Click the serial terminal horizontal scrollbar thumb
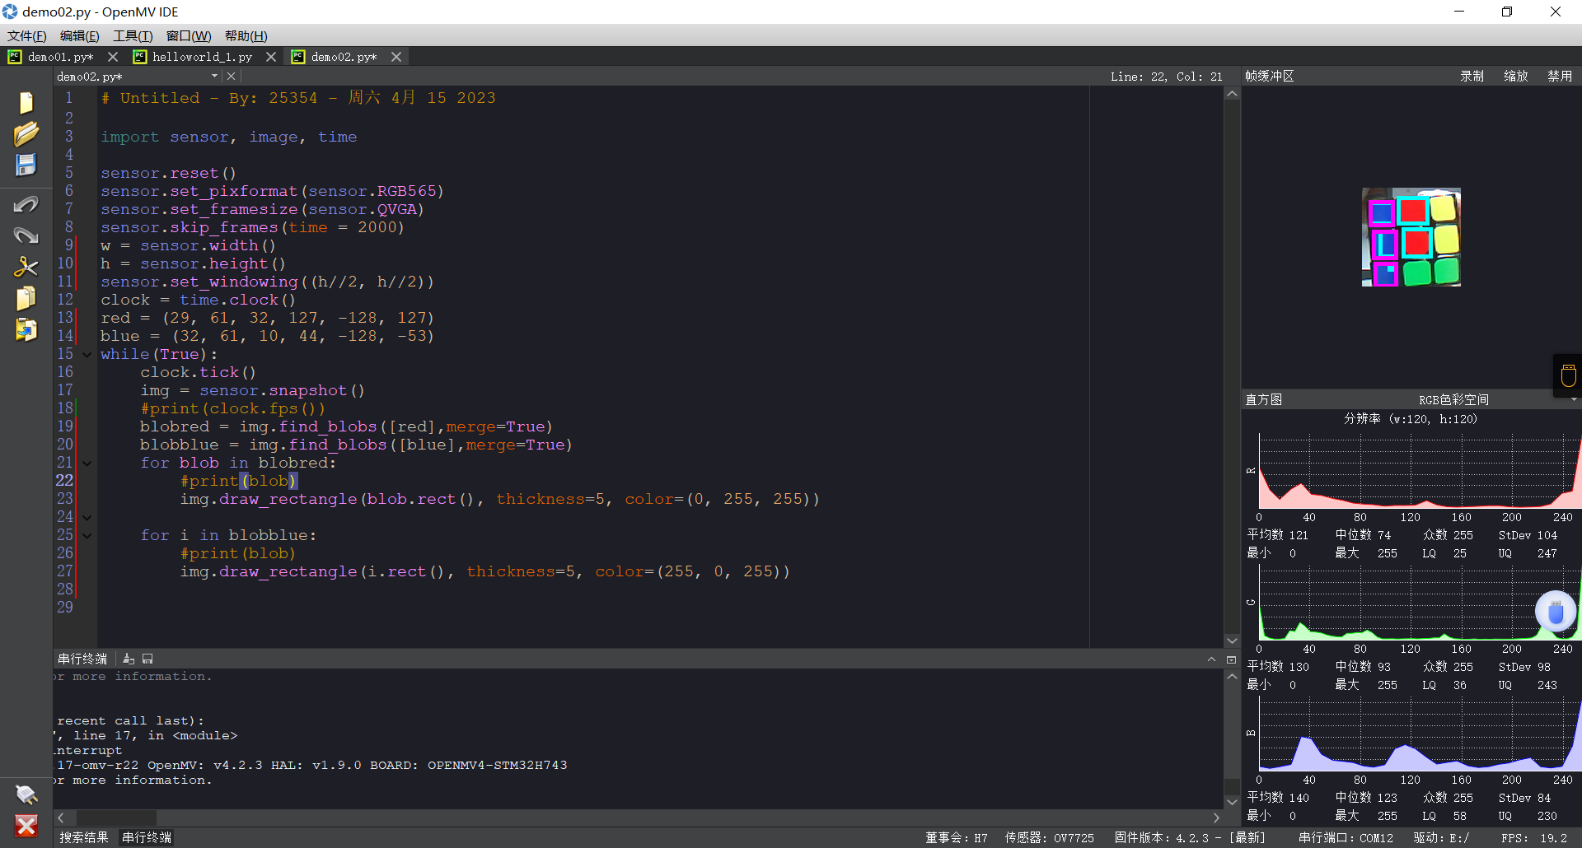Image resolution: width=1582 pixels, height=848 pixels. 116,818
